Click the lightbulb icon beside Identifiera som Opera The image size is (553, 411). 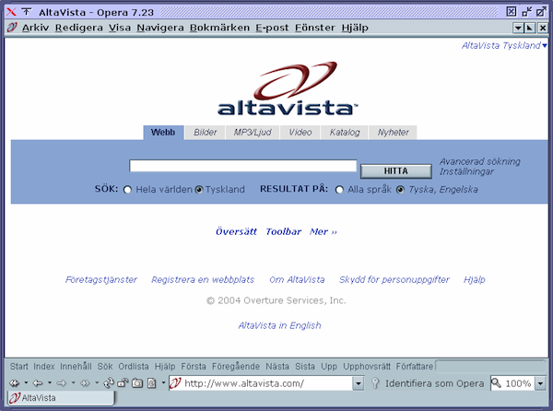pyautogui.click(x=375, y=383)
